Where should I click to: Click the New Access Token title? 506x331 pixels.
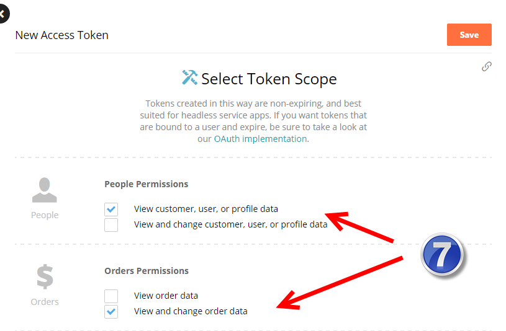click(x=61, y=35)
